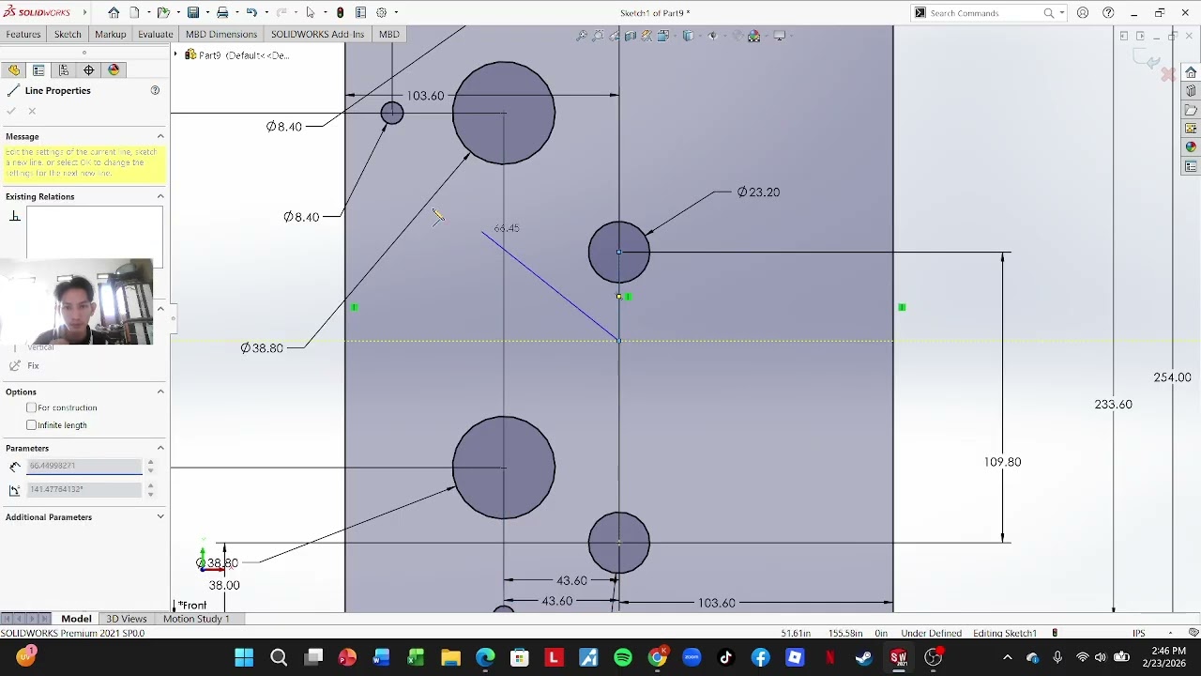
Task: Collapse the Options section
Action: coord(160,392)
